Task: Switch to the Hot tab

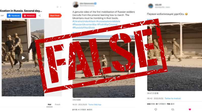Action: point(49,104)
